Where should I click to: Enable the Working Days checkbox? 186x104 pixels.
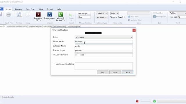pyautogui.click(x=124, y=17)
